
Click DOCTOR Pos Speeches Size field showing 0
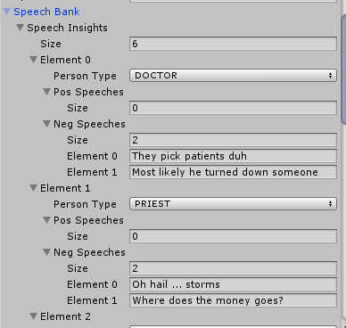point(233,108)
